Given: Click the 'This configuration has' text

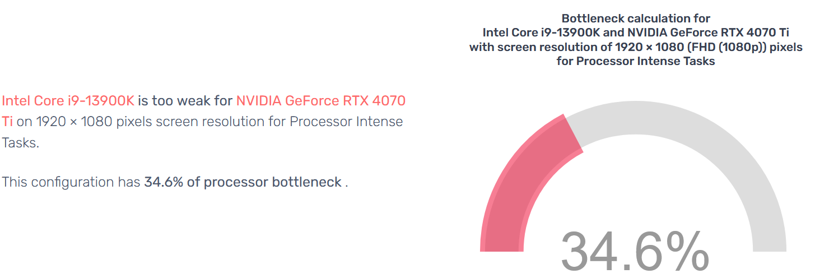Looking at the screenshot, I should (x=71, y=182).
